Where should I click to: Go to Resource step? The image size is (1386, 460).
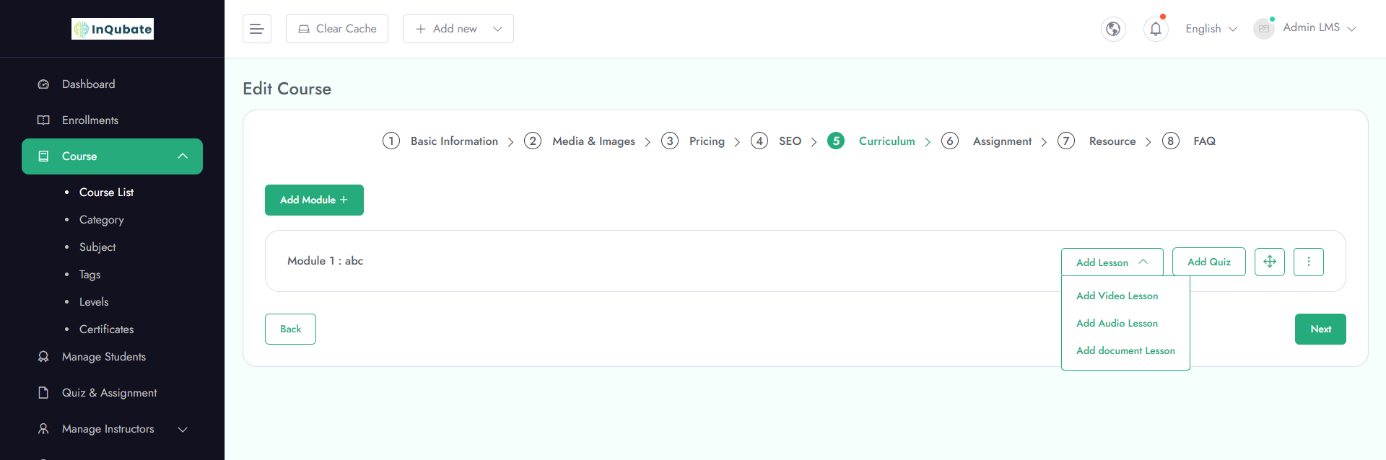pos(1112,141)
